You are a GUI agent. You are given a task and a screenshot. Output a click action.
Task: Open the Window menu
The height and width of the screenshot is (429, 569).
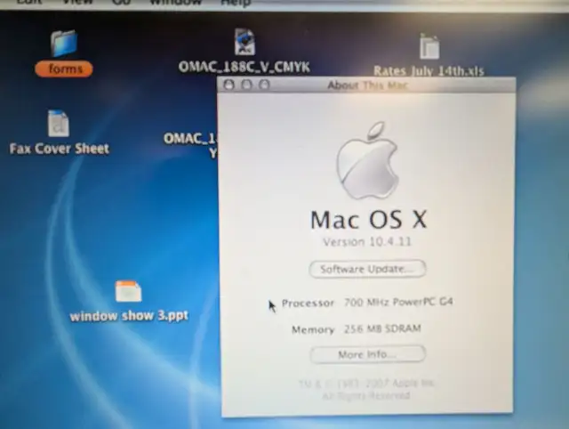pos(176,3)
